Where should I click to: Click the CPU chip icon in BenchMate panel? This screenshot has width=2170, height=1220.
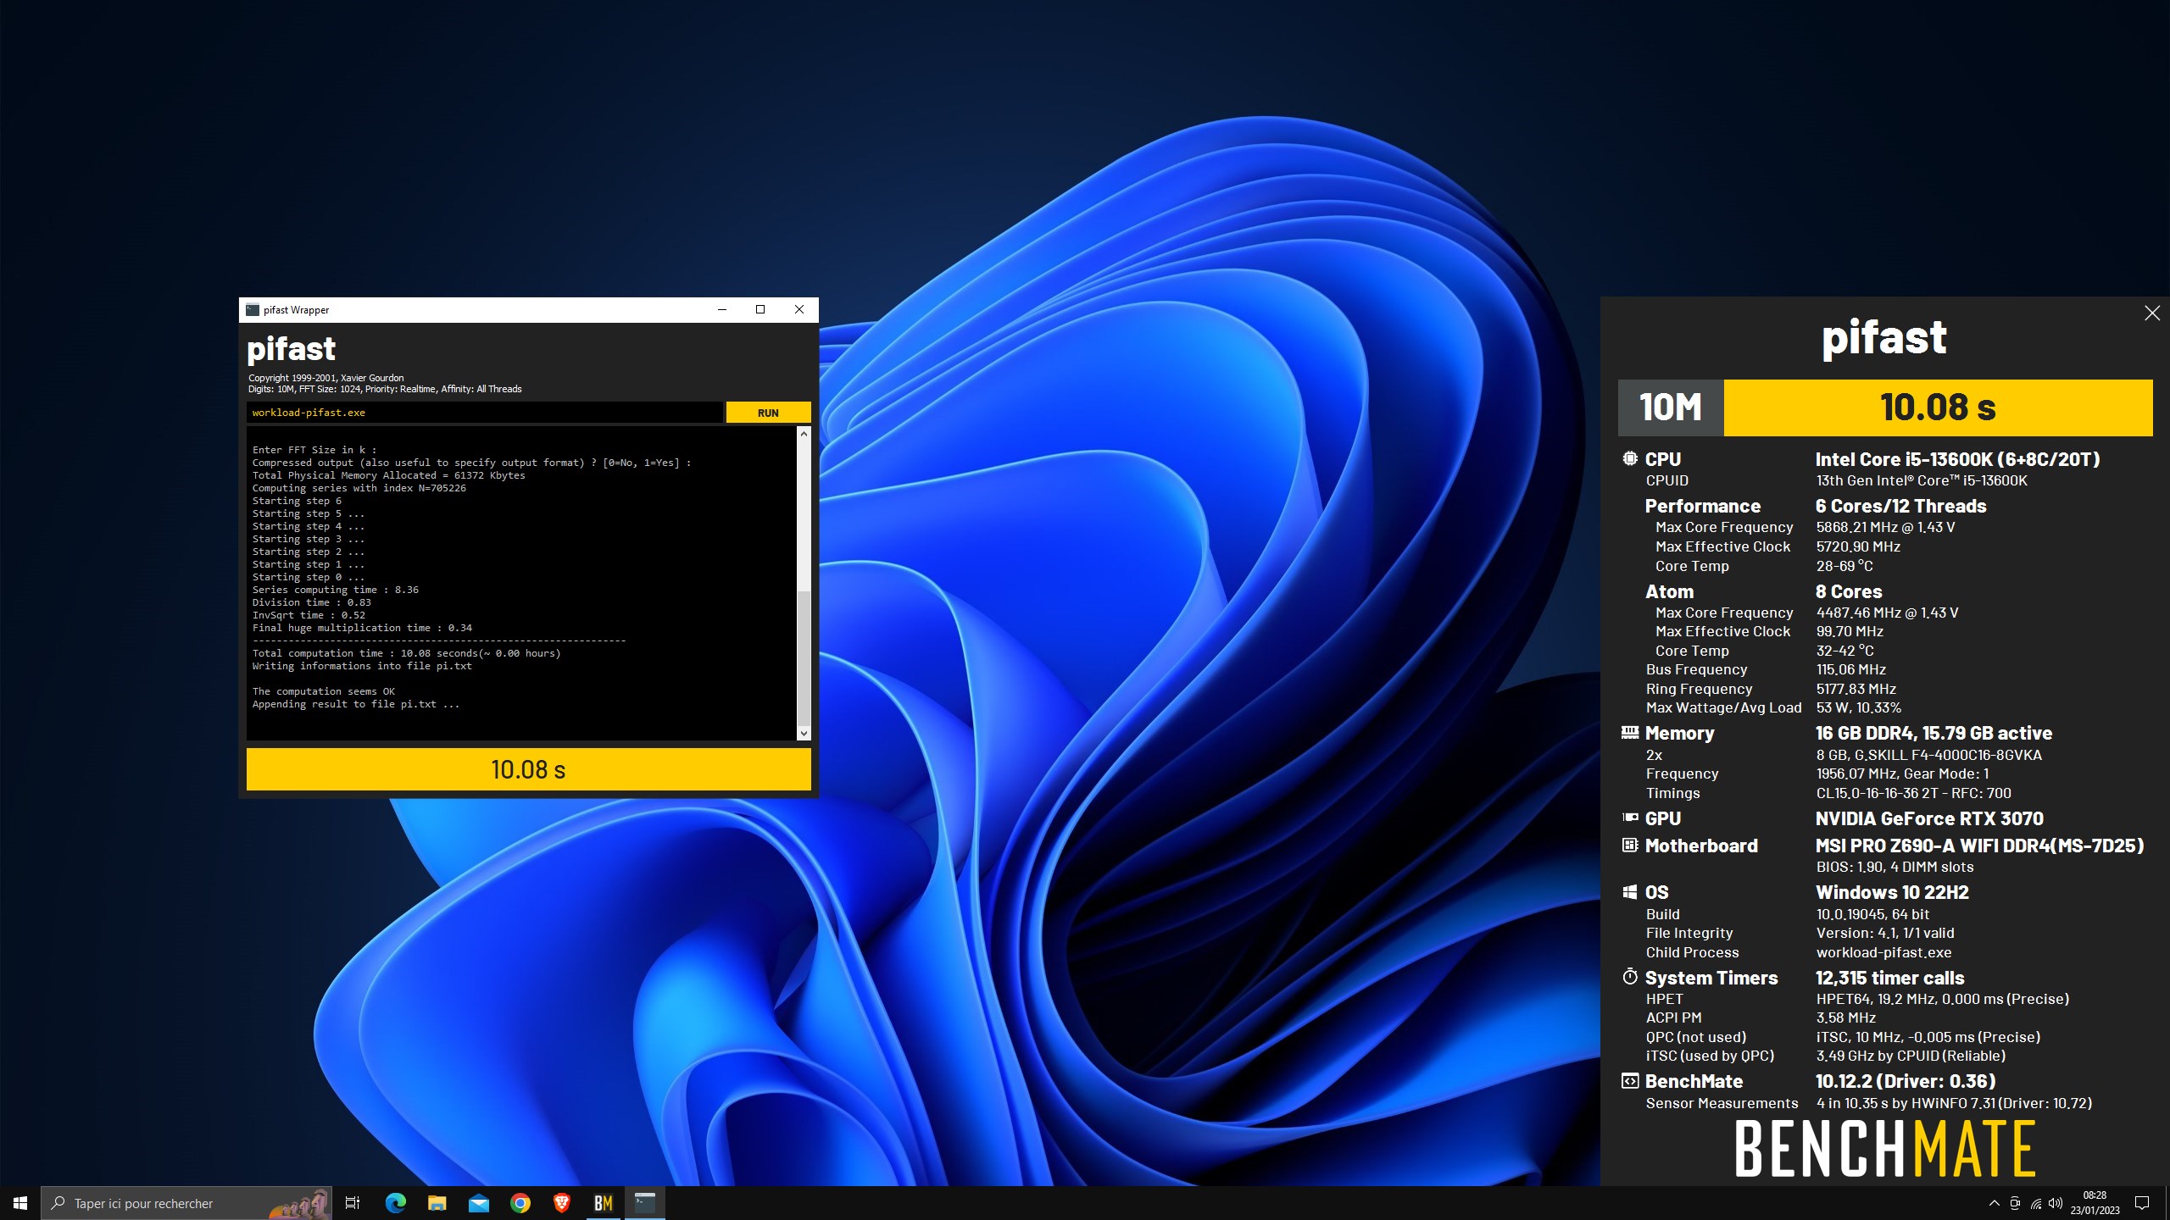(1629, 458)
